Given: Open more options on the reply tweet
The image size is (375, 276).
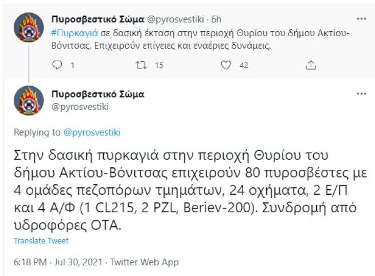Looking at the screenshot, I should pos(361,95).
